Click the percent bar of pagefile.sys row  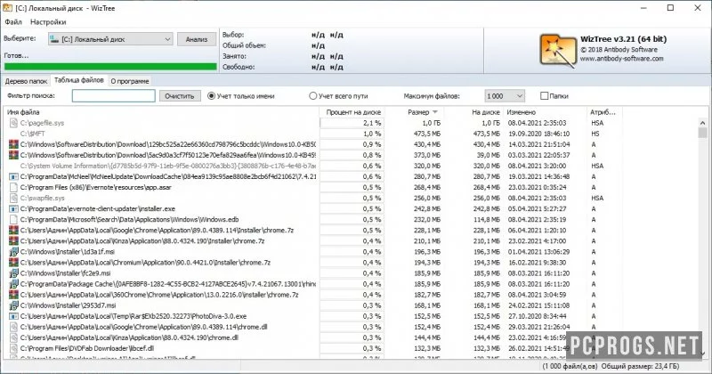pos(352,123)
